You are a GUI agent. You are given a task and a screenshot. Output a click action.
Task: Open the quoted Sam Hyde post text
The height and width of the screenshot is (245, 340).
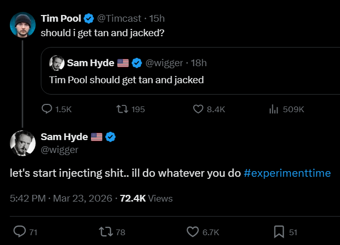click(127, 80)
